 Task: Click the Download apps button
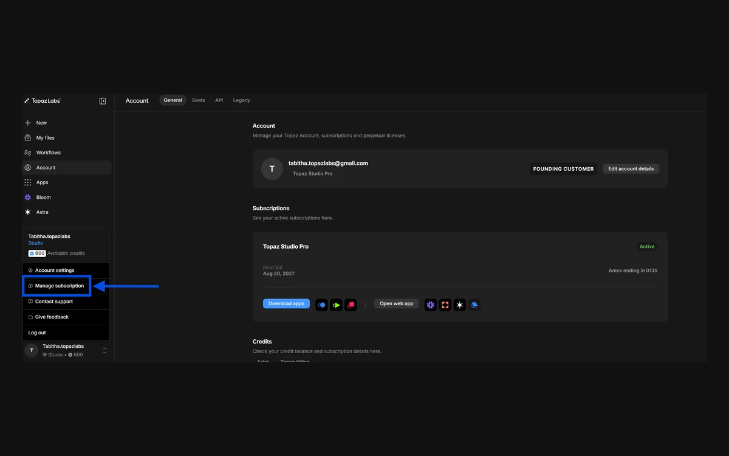pyautogui.click(x=287, y=303)
